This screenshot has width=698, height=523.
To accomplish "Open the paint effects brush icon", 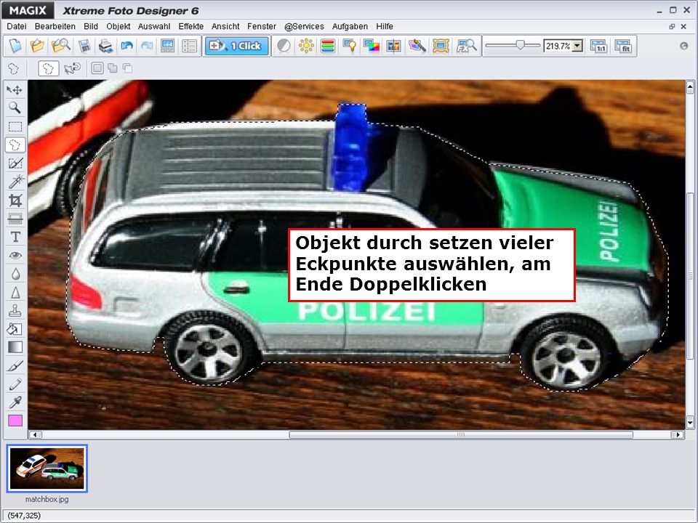I will [417, 46].
